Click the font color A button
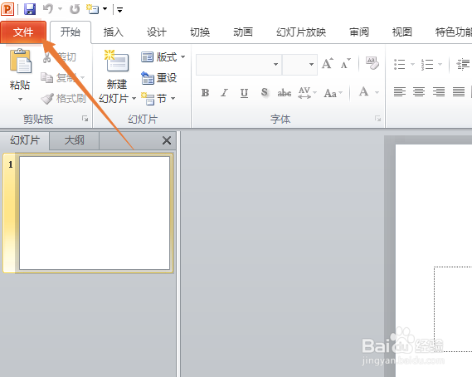This screenshot has width=472, height=377. click(x=363, y=91)
